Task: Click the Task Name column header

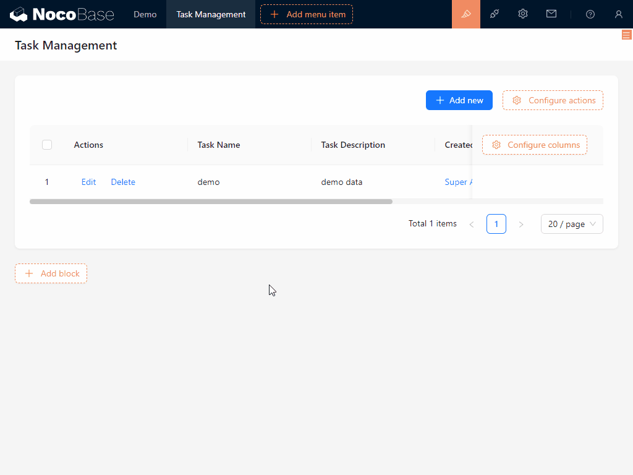Action: pos(218,145)
